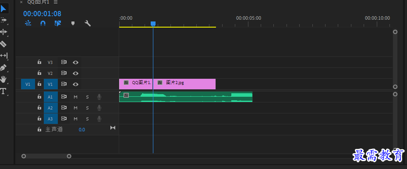Toggle sync lock on V3
The image size is (407, 169).
(x=64, y=62)
